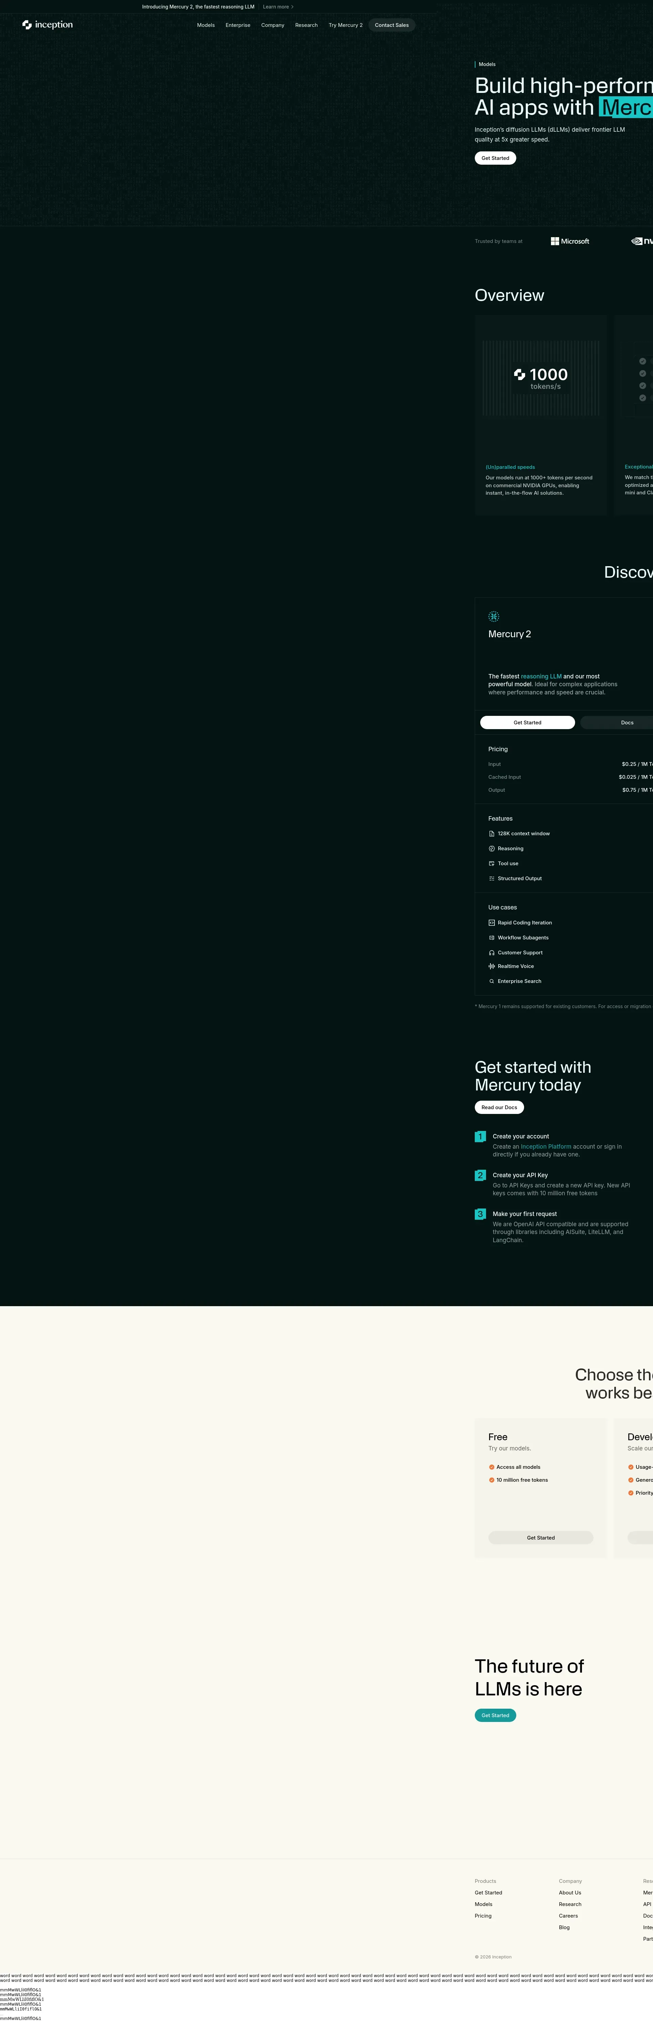Click the Docs button under Mercury 2
The image size is (653, 2021).
pyautogui.click(x=626, y=723)
